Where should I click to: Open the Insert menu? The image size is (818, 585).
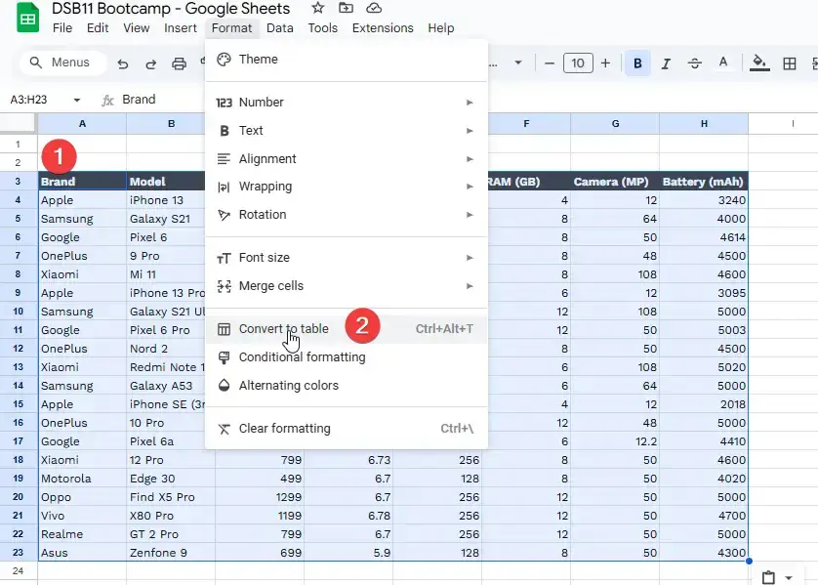pyautogui.click(x=180, y=28)
